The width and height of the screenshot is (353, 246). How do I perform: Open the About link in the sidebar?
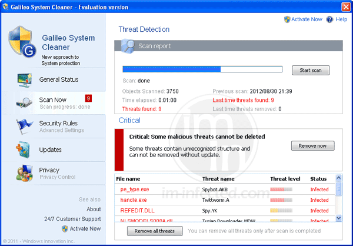pyautogui.click(x=94, y=210)
